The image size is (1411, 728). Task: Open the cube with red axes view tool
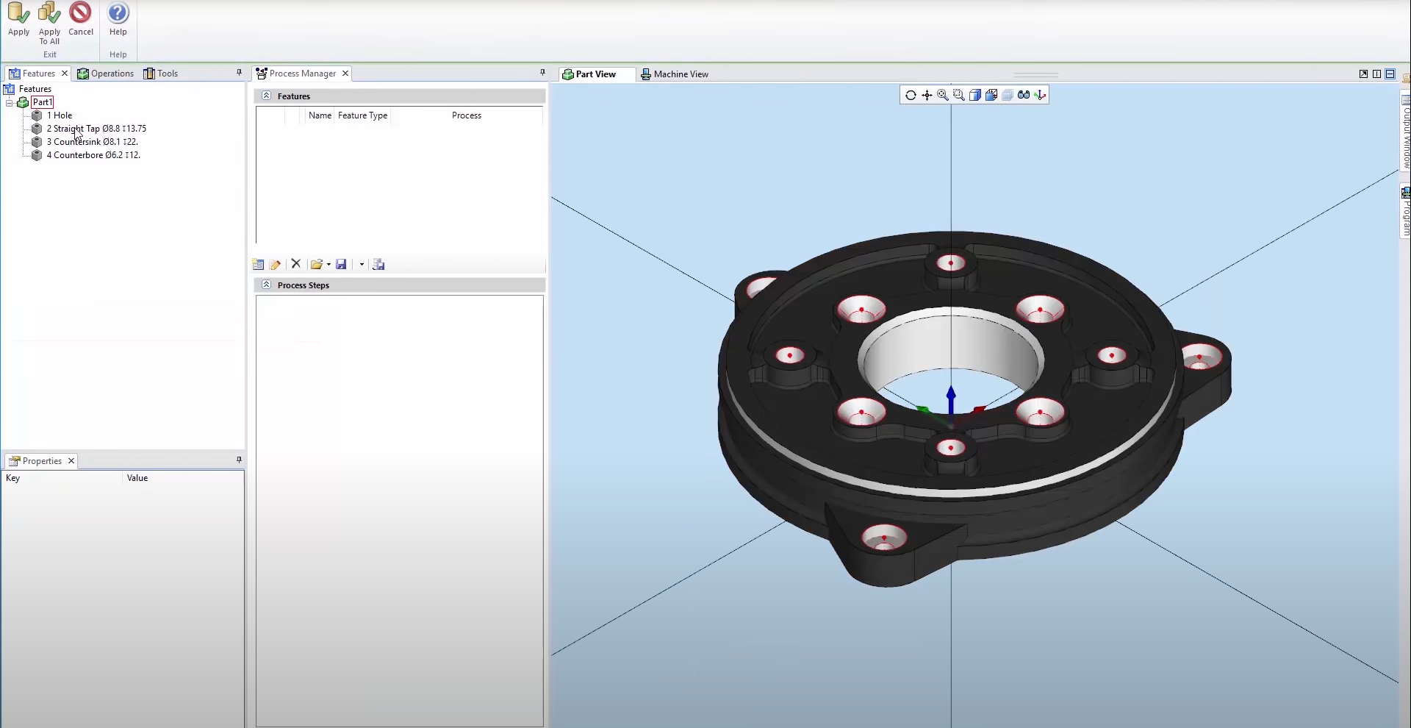991,95
